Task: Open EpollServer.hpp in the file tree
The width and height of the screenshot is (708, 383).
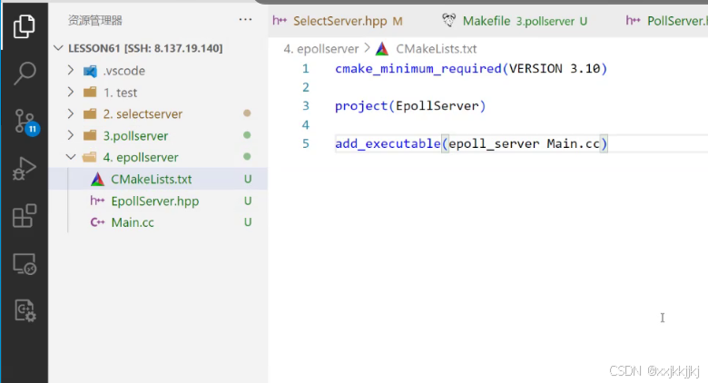Action: point(158,201)
